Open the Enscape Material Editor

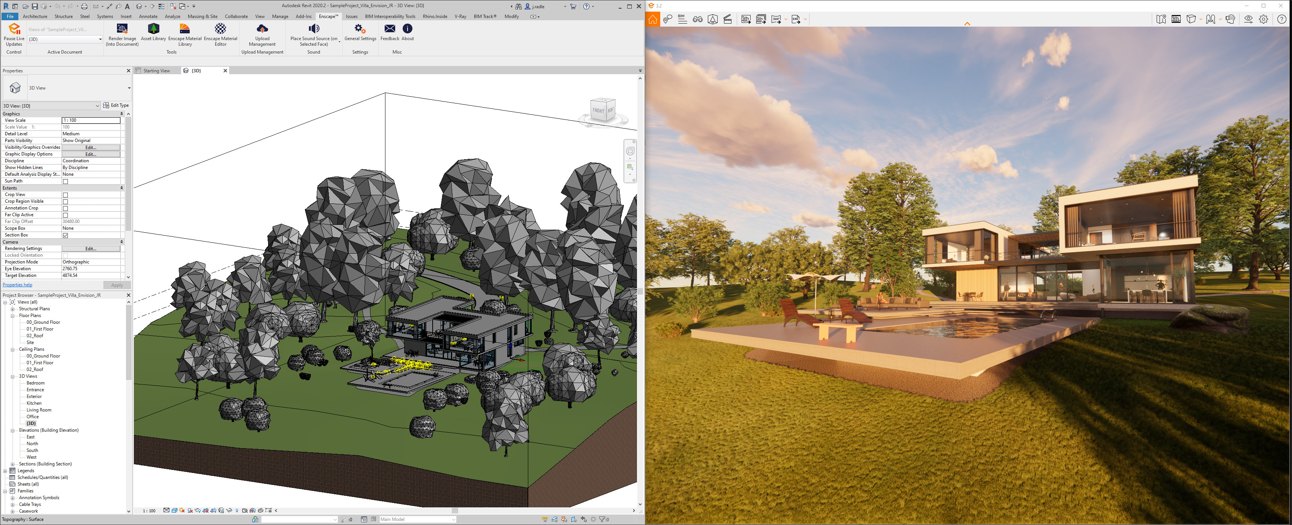(x=220, y=28)
